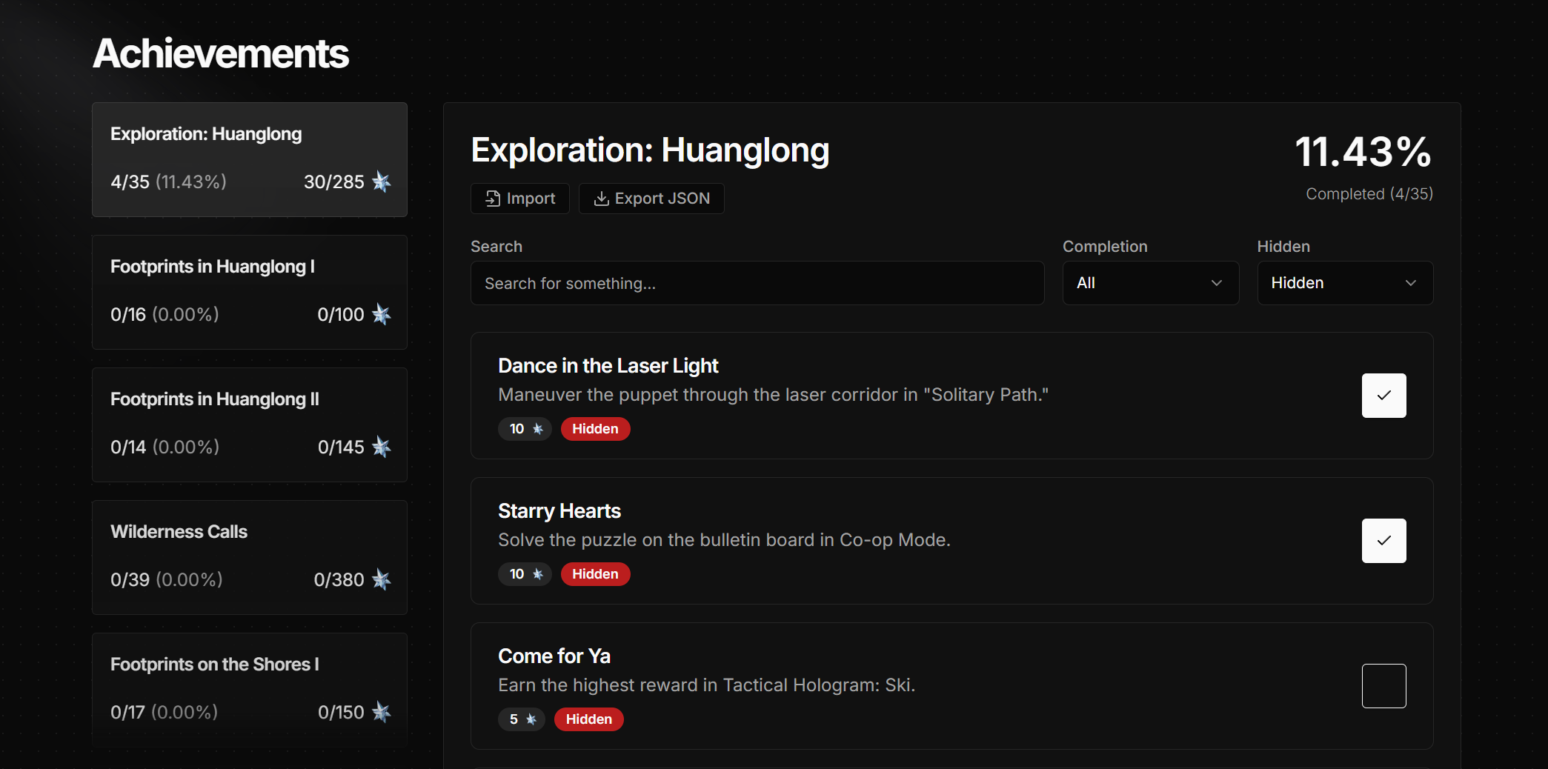Screen dimensions: 1548x769
Task: Select the Footprints in Huanglong I category
Action: tap(250, 292)
